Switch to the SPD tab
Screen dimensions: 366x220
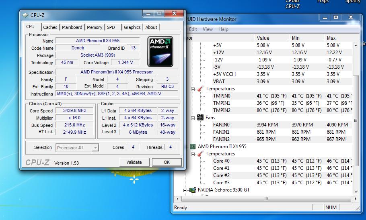111,27
